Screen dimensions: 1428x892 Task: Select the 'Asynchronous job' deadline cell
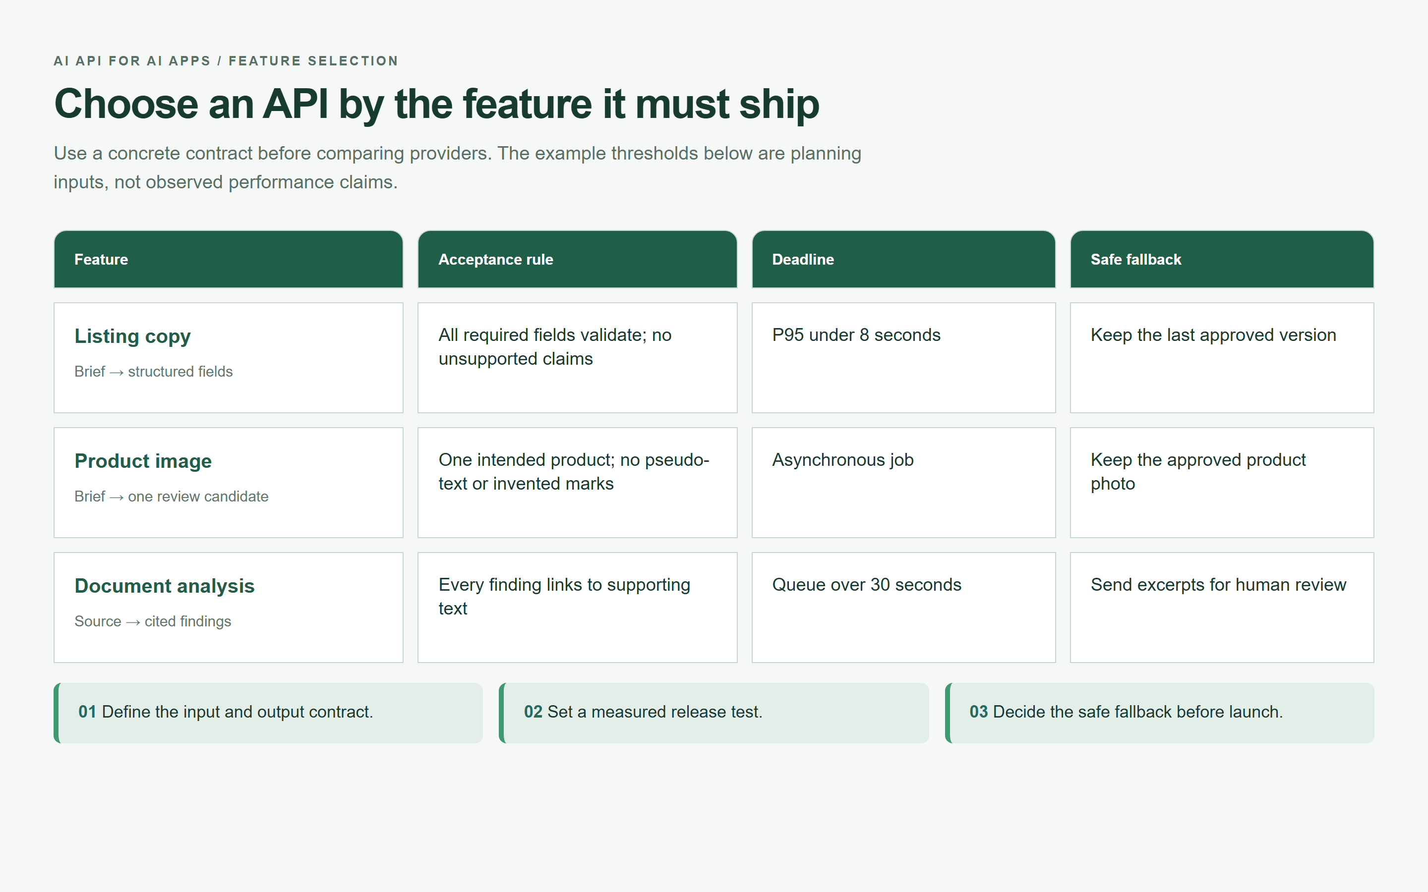coord(903,483)
